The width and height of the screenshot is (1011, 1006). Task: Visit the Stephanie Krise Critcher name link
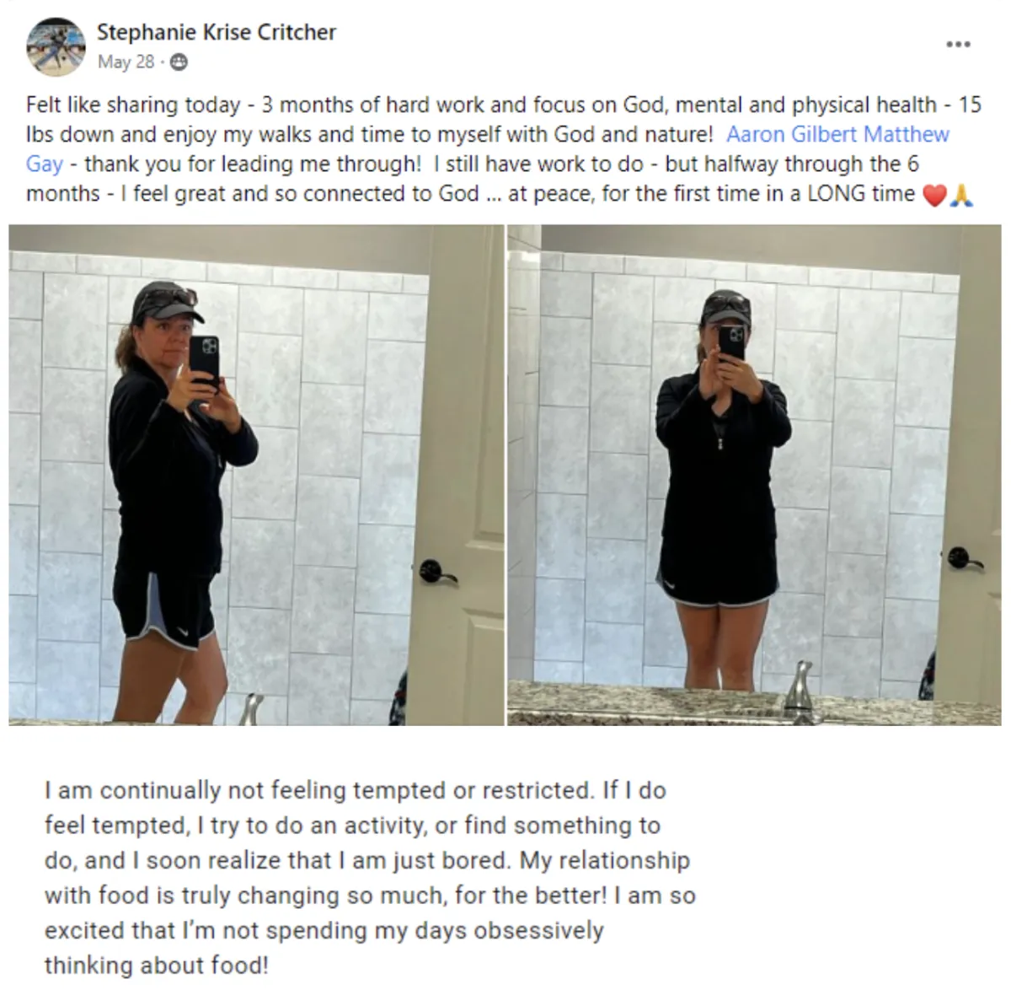217,32
